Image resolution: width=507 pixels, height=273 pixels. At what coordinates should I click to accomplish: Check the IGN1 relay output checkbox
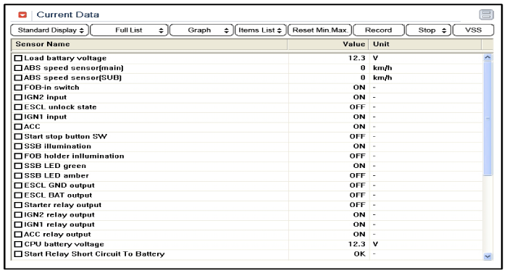click(18, 224)
